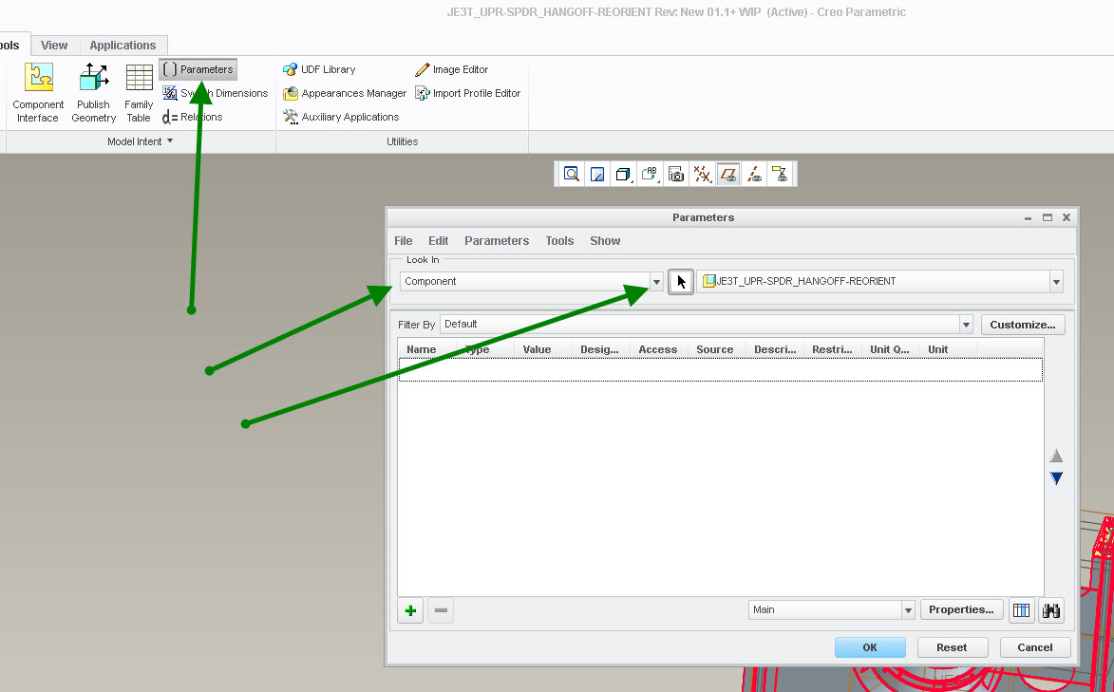The height and width of the screenshot is (692, 1114).
Task: Open the Display Style cube dropdown
Action: tap(623, 174)
